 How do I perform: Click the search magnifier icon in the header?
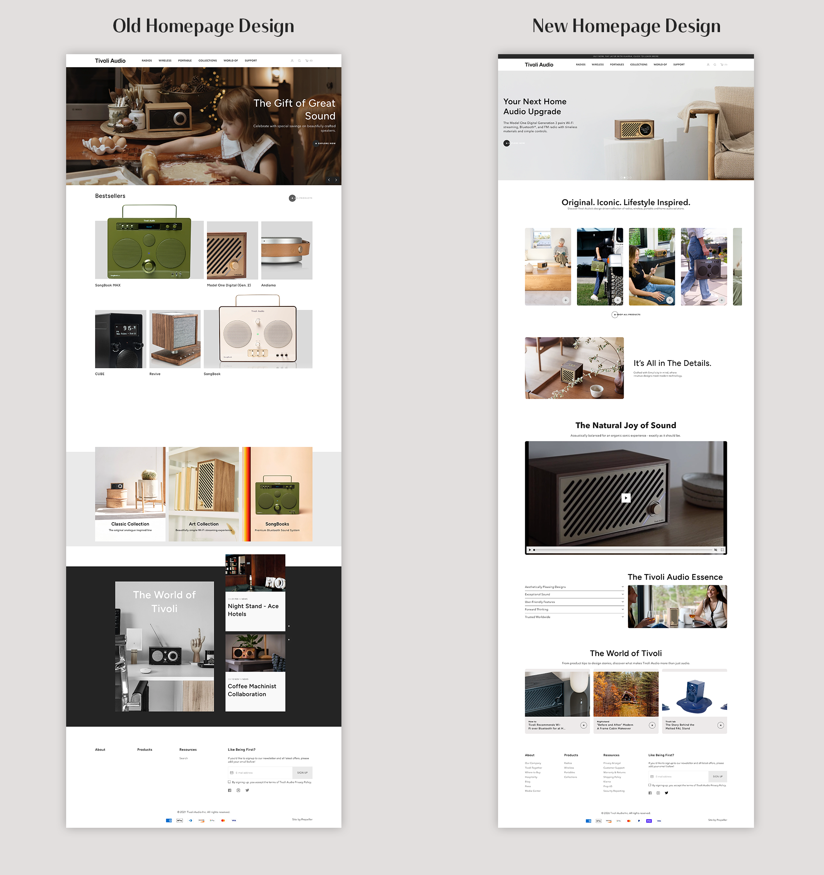300,60
